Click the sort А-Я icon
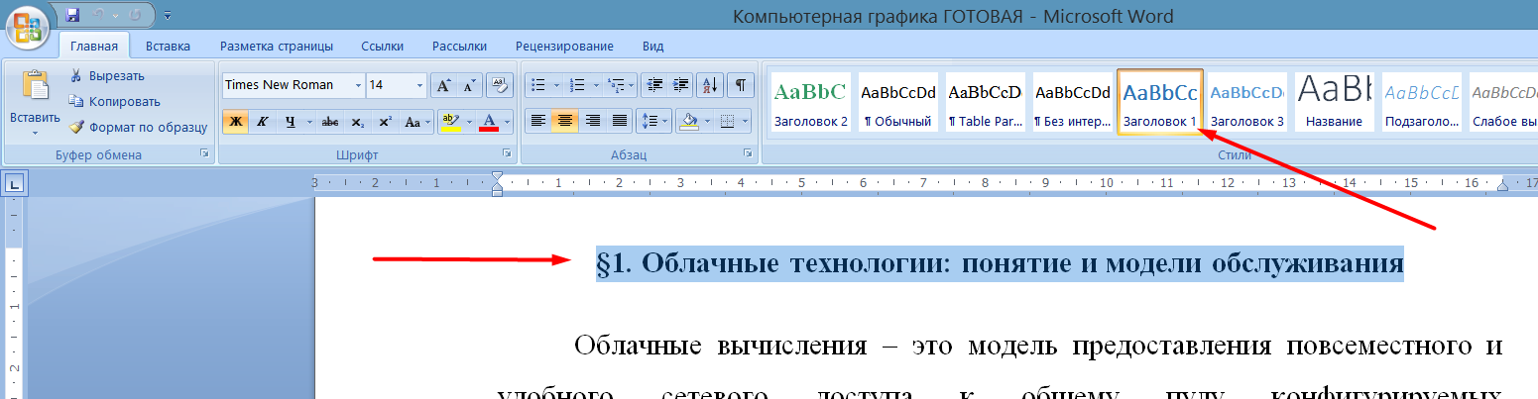 pyautogui.click(x=710, y=85)
